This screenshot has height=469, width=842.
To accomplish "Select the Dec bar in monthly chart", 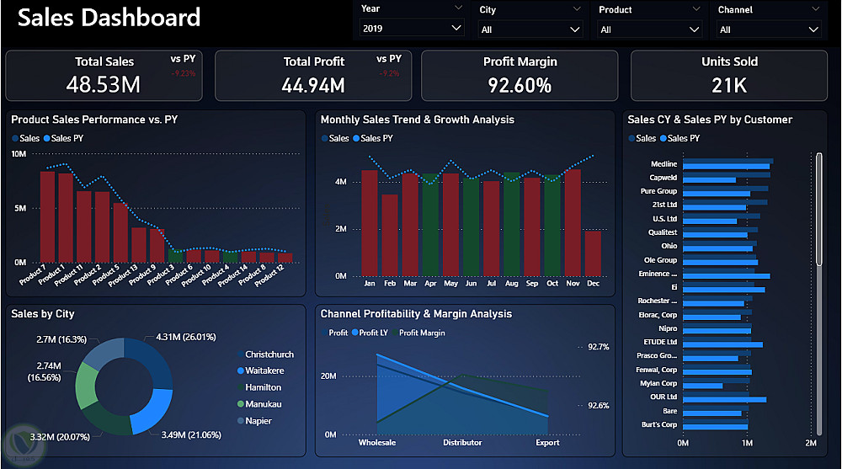I will point(593,253).
